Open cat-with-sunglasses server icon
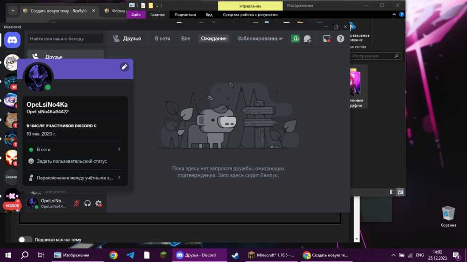Image resolution: width=467 pixels, height=262 pixels. click(x=11, y=62)
